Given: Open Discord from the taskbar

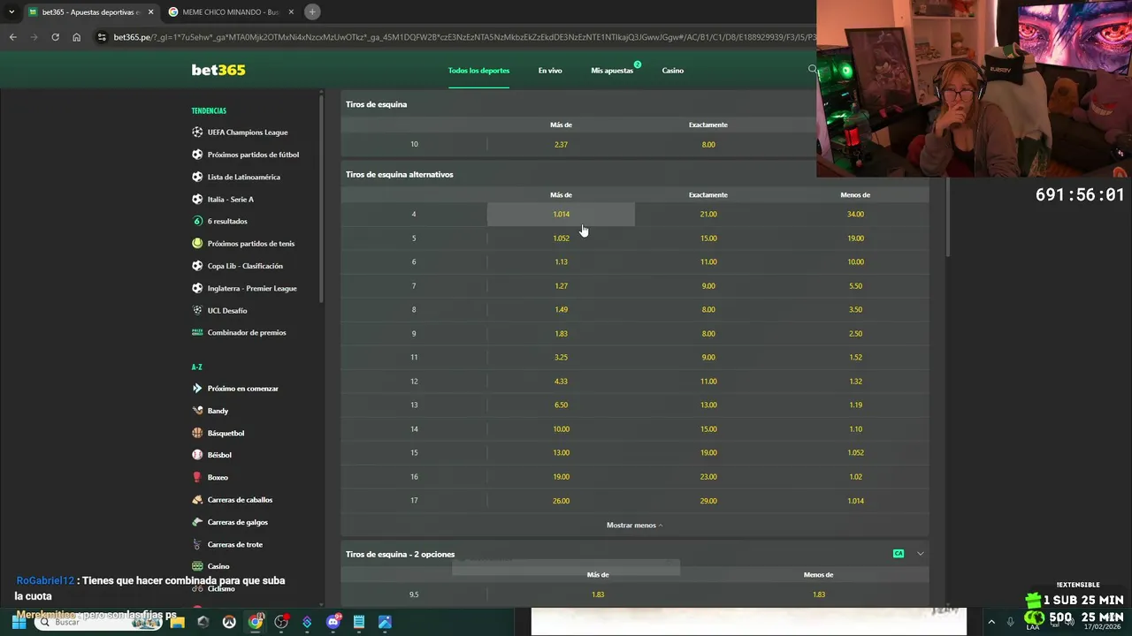Looking at the screenshot, I should pos(333,622).
